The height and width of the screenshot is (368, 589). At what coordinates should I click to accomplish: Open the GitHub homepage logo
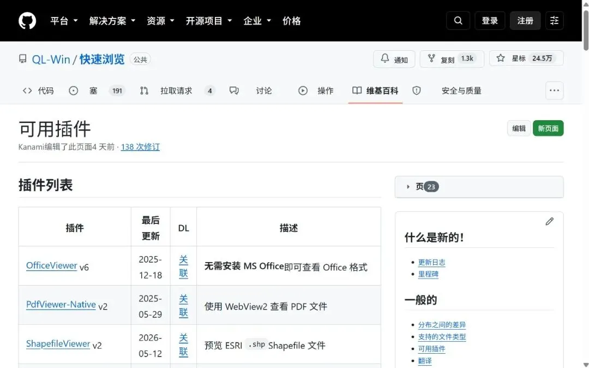point(27,20)
